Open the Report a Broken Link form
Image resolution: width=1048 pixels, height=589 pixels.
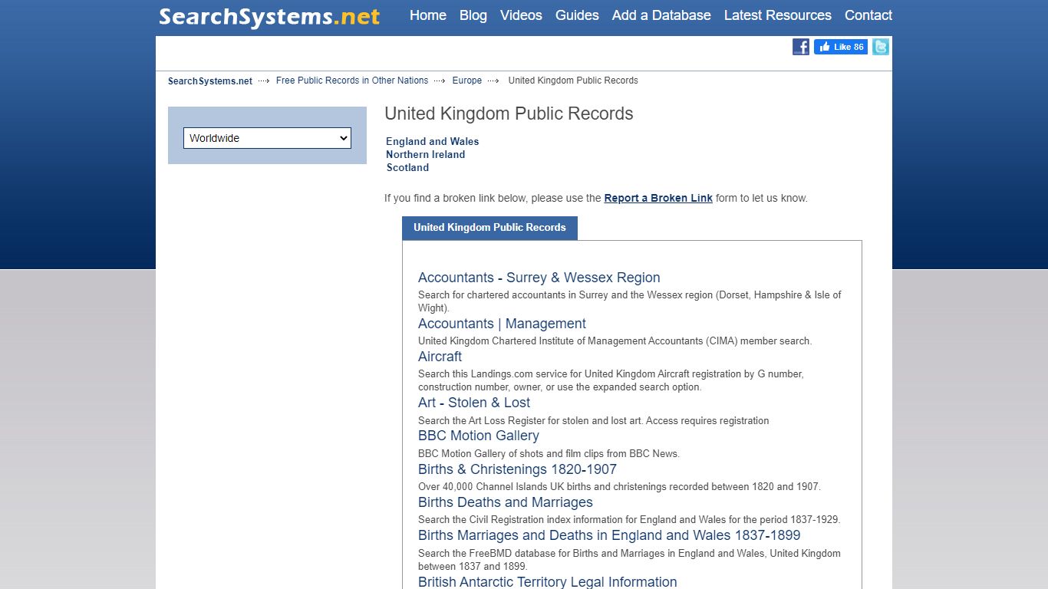coord(658,198)
